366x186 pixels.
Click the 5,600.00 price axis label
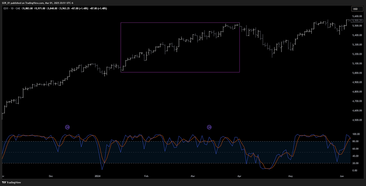(x=357, y=17)
